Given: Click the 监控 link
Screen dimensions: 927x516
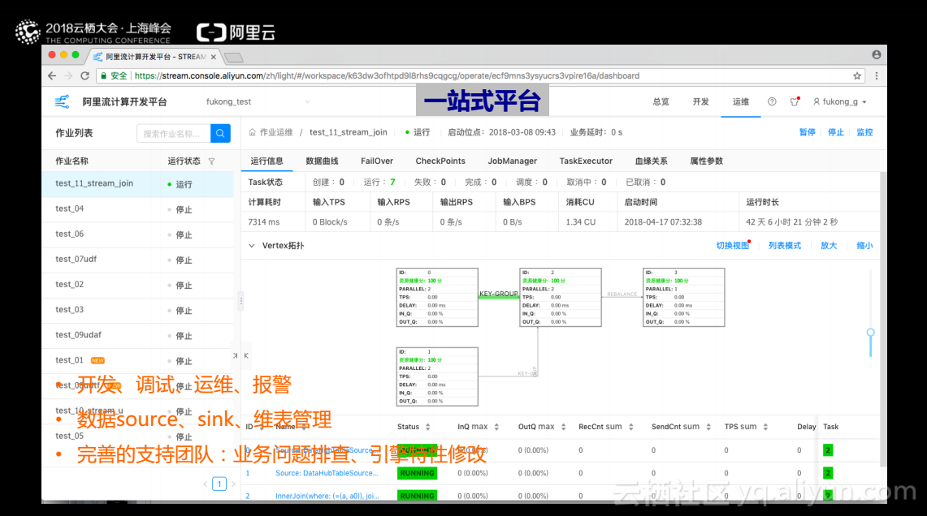Looking at the screenshot, I should (864, 132).
